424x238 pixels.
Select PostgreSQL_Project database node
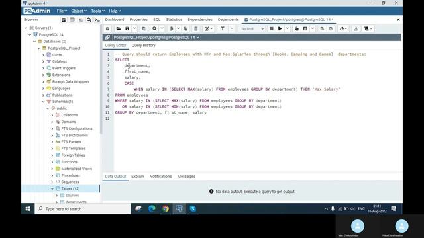pos(64,48)
